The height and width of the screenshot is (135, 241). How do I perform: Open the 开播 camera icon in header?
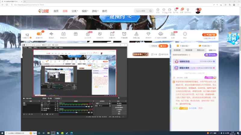click(x=170, y=10)
